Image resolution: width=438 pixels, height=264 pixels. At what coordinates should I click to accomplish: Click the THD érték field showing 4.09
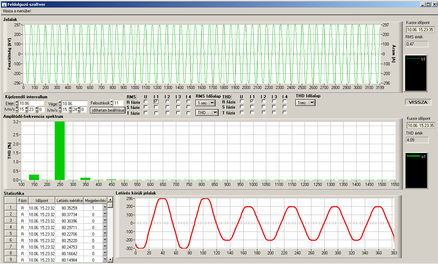pos(417,140)
